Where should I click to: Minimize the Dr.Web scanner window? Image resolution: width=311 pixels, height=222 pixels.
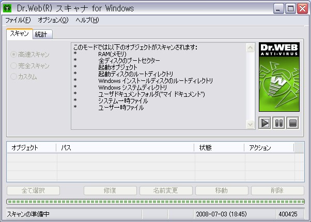[x=278, y=8]
